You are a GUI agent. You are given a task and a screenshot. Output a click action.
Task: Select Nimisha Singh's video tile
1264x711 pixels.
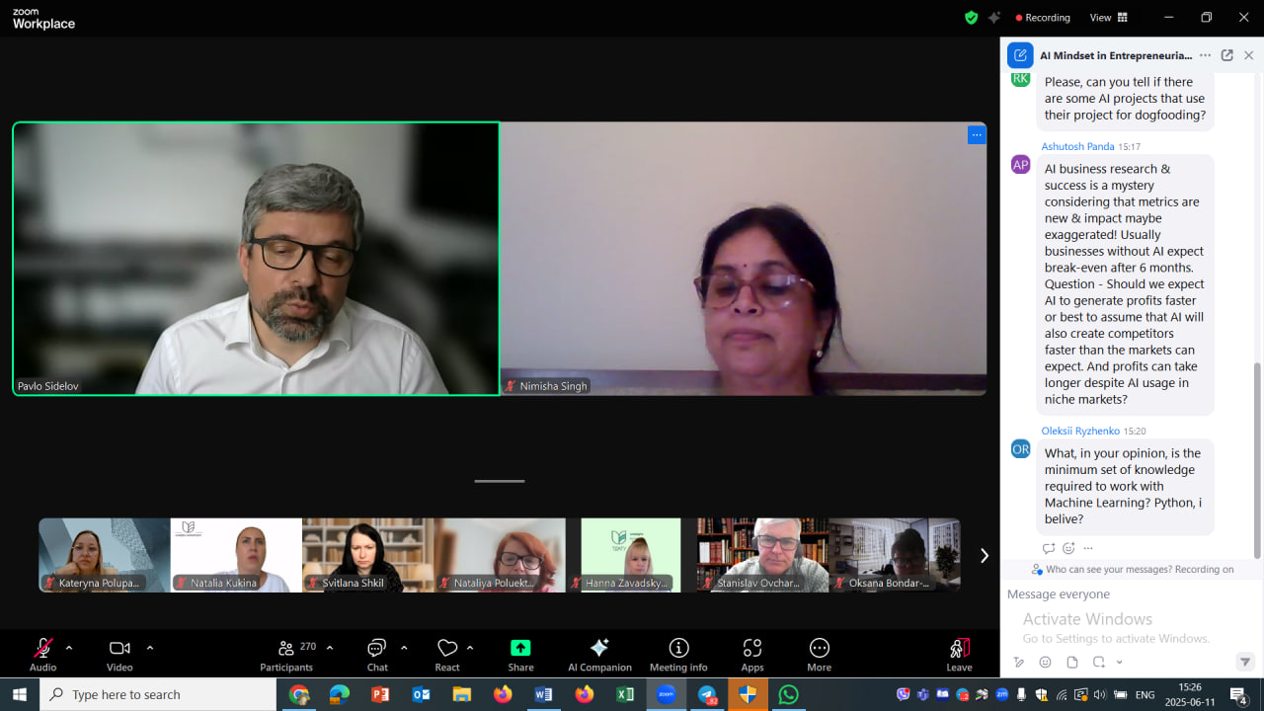744,259
